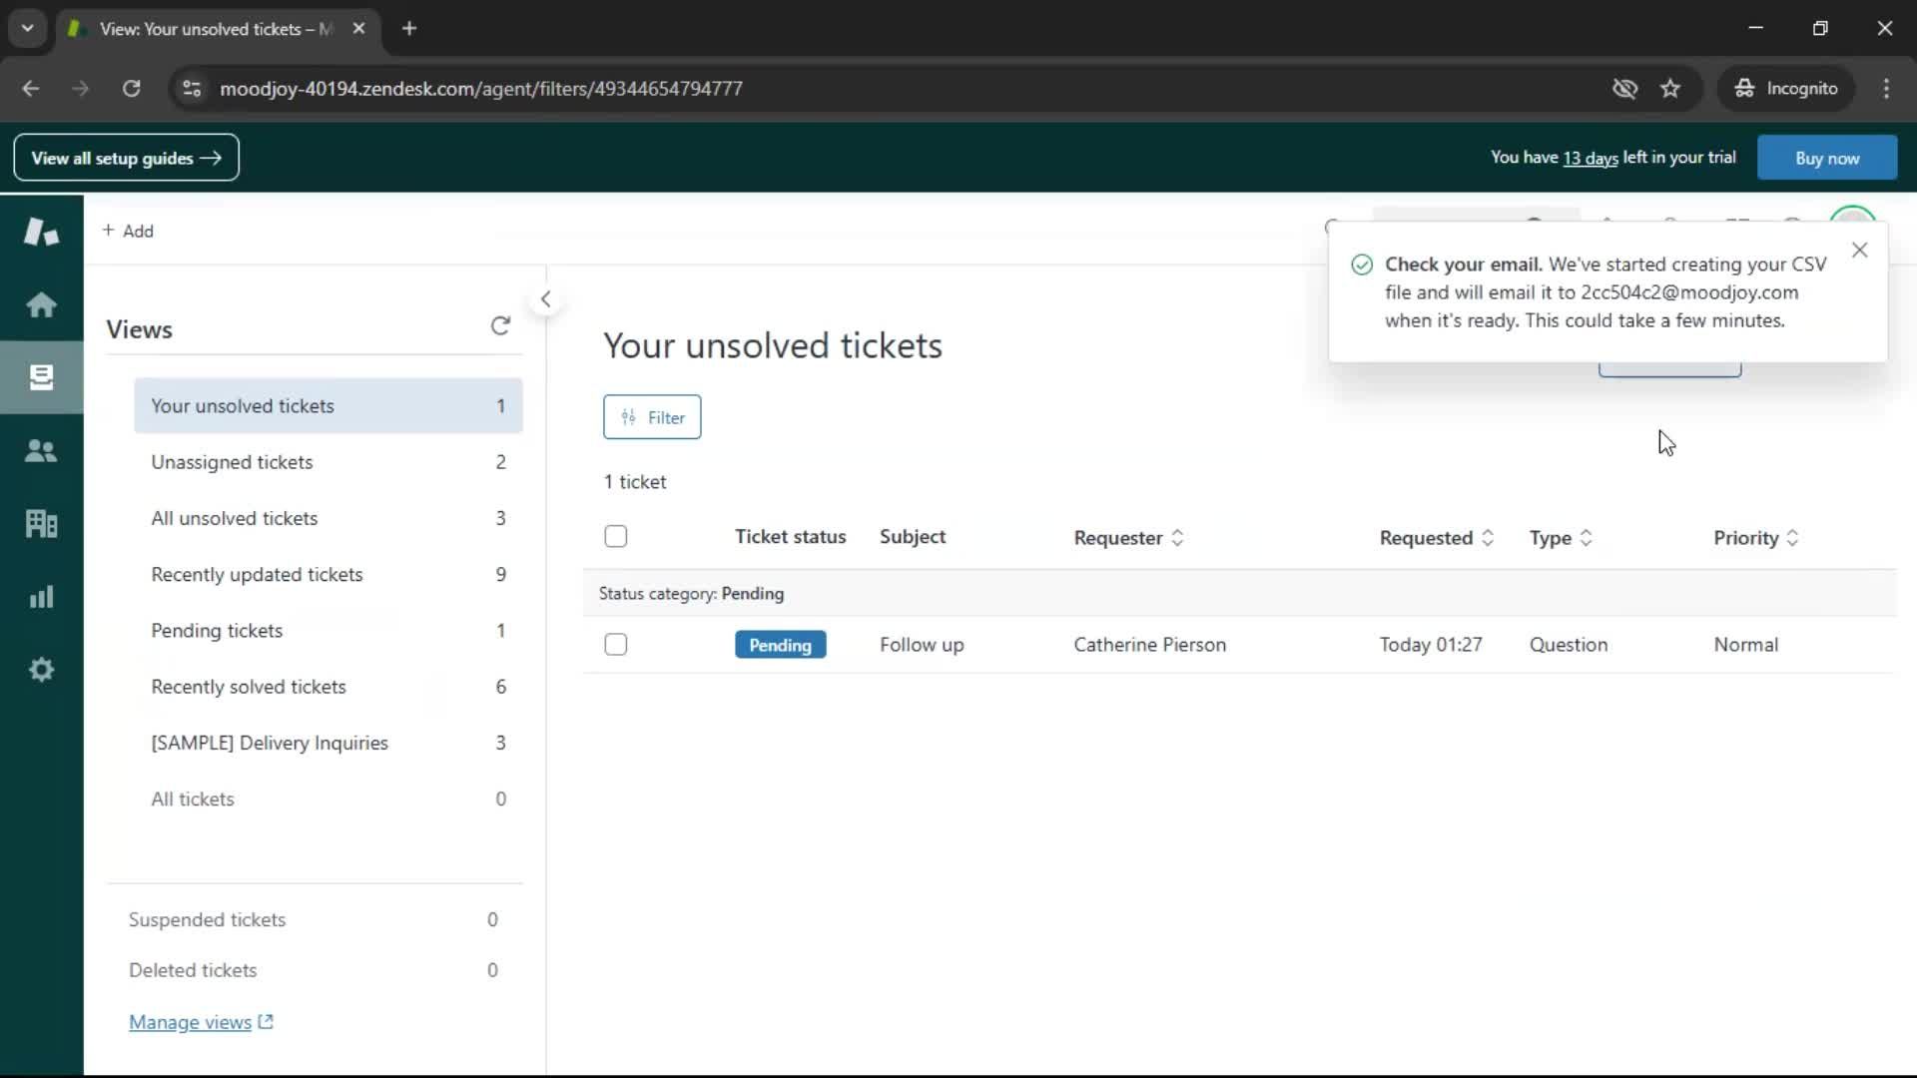Click the Pending status badge

[x=780, y=645]
